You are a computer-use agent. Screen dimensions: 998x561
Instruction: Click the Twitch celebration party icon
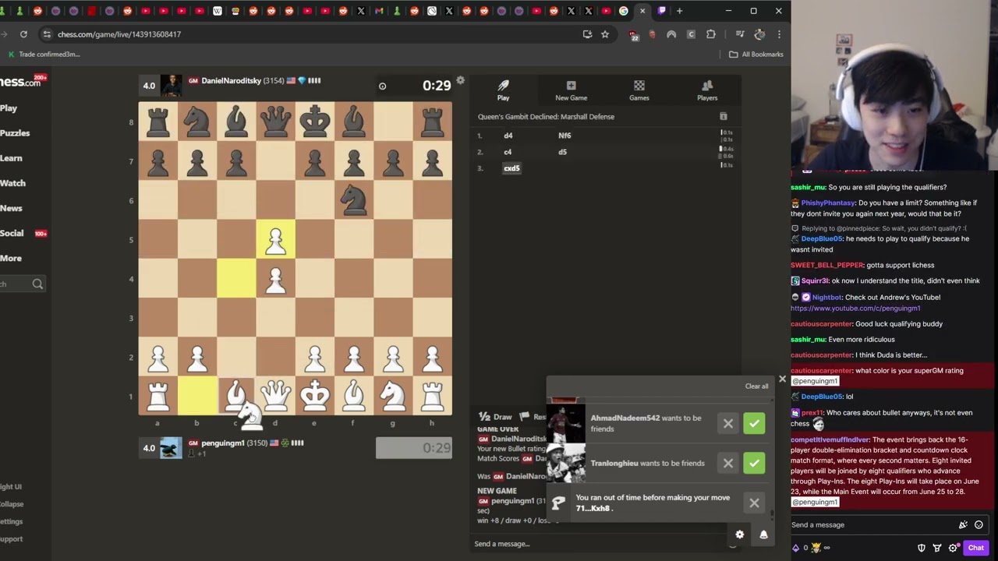pyautogui.click(x=963, y=525)
